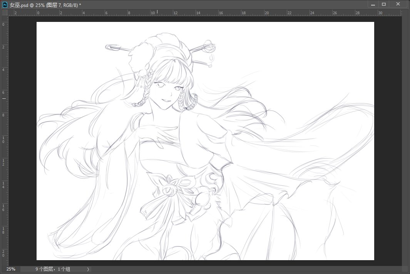This screenshot has width=410, height=274.
Task: Click the 25% zoom level field
Action: 11,269
